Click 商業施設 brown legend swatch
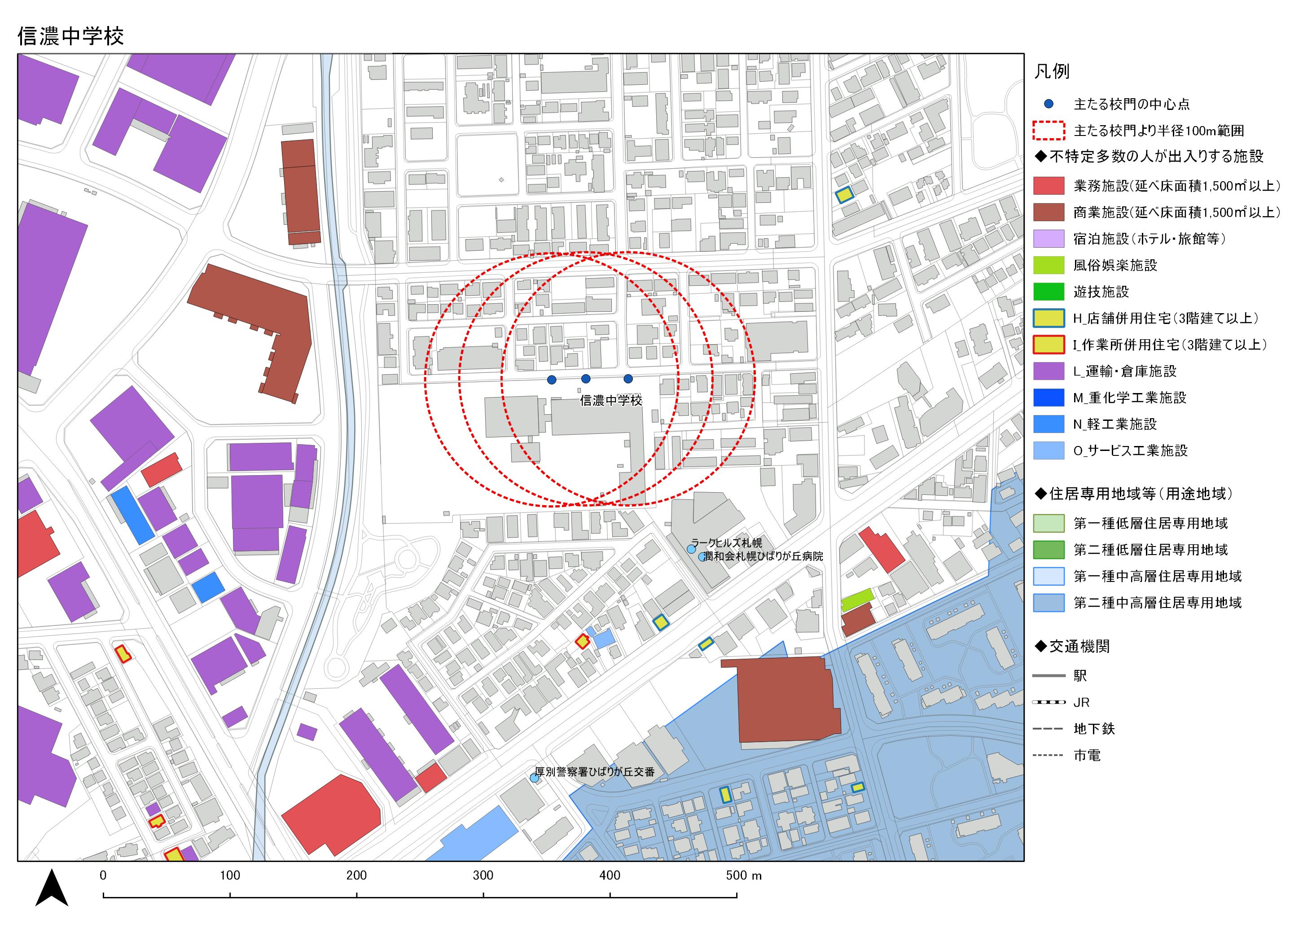This screenshot has width=1312, height=927. [1049, 213]
